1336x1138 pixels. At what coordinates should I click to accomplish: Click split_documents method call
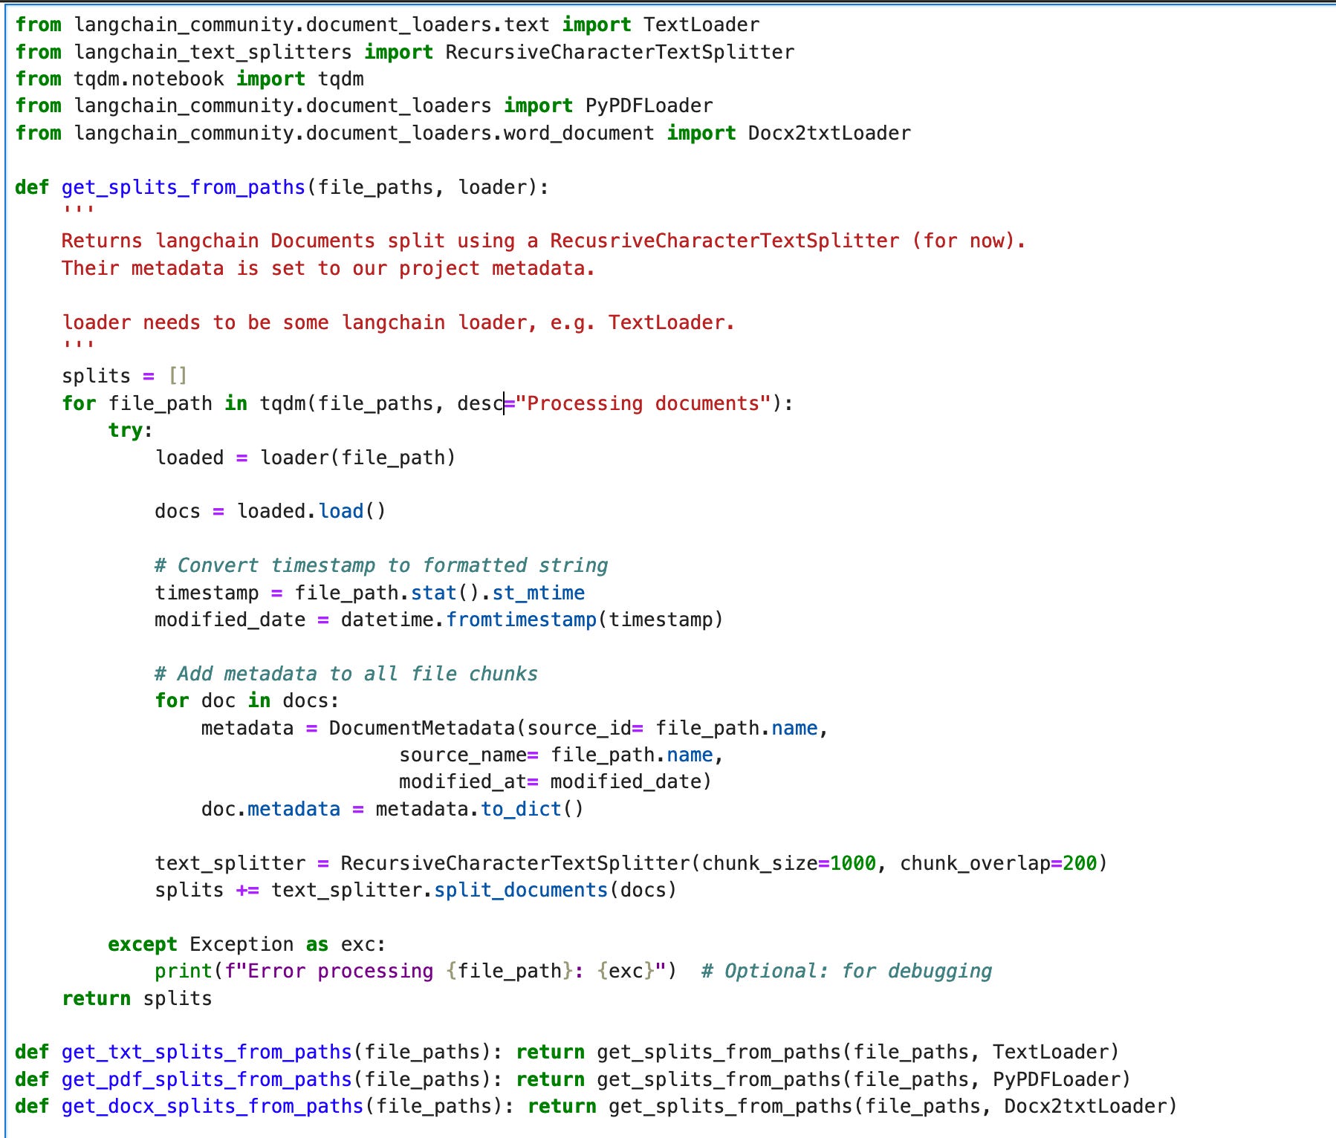tap(521, 890)
